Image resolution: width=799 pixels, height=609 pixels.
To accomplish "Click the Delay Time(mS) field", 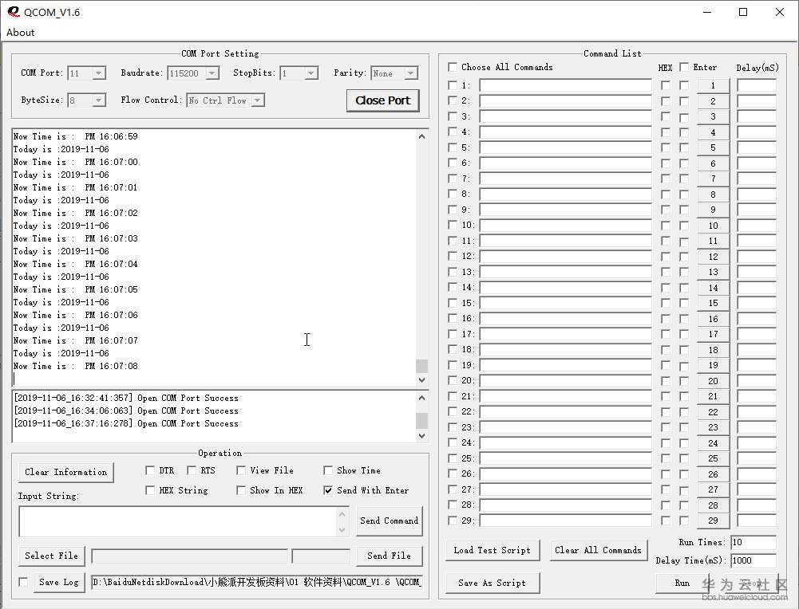I will pyautogui.click(x=754, y=560).
